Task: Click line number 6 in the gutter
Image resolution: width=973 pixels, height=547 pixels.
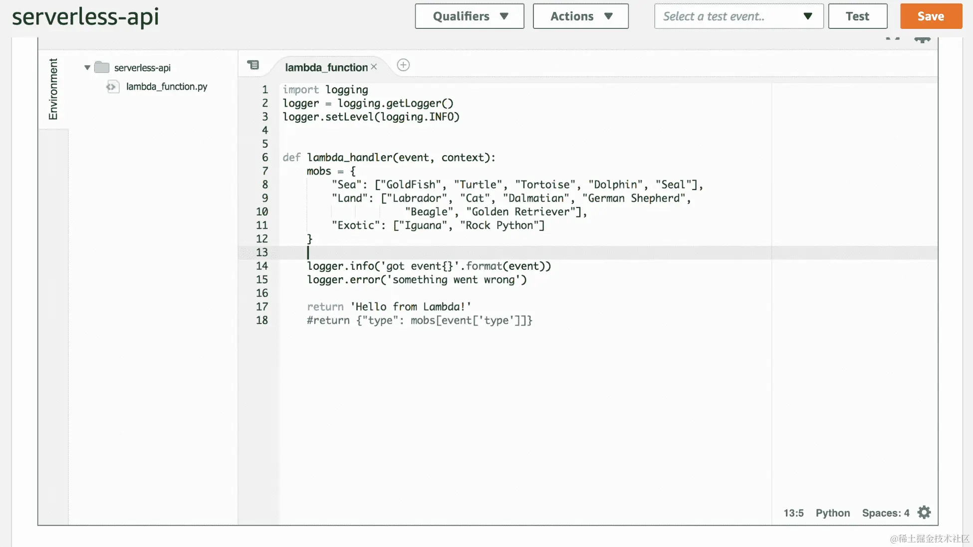Action: click(x=265, y=158)
